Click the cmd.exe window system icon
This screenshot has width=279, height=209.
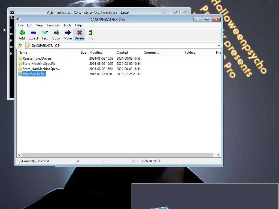(12, 13)
